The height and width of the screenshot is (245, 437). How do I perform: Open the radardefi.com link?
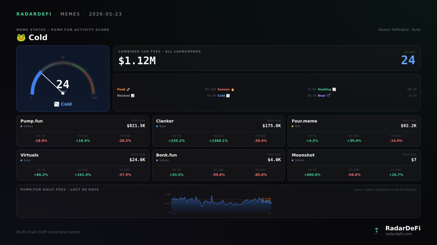pos(398,234)
